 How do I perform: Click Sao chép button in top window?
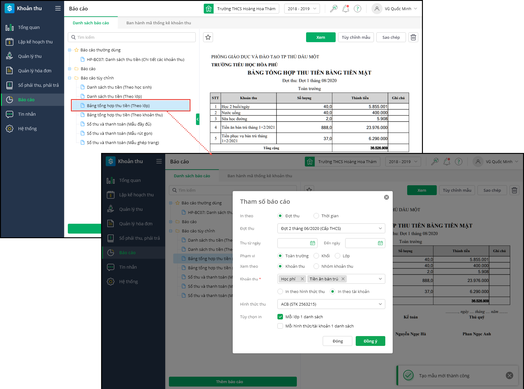point(391,37)
